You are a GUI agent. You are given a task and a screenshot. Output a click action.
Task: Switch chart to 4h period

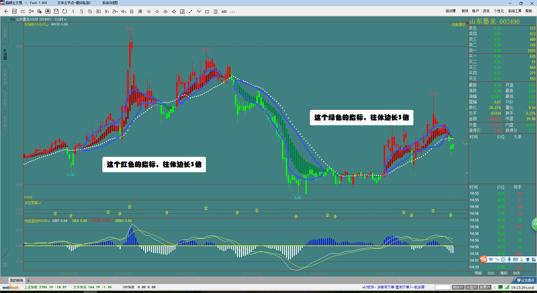click(x=123, y=11)
